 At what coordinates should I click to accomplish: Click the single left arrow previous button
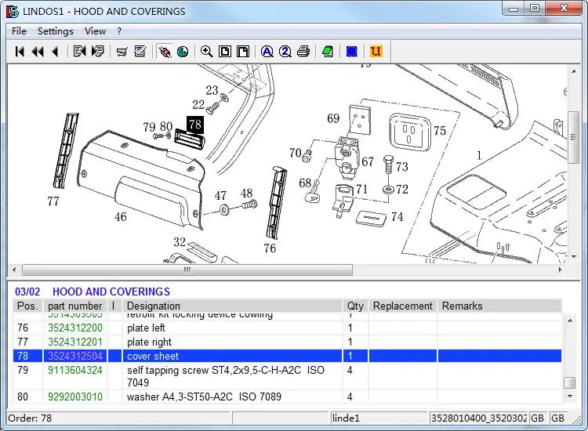coord(55,52)
